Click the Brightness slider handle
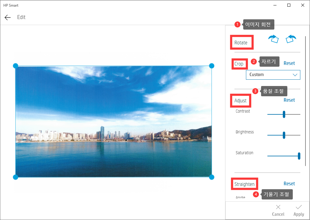 click(284, 135)
